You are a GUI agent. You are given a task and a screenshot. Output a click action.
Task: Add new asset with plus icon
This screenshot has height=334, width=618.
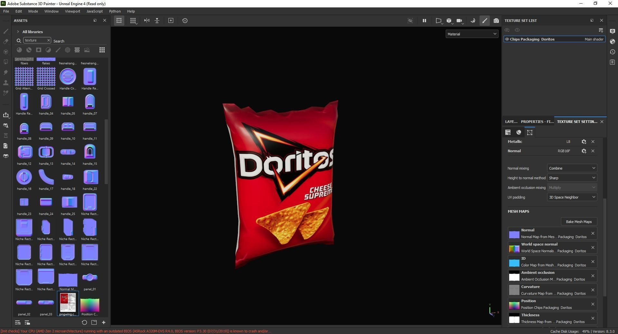coord(104,322)
